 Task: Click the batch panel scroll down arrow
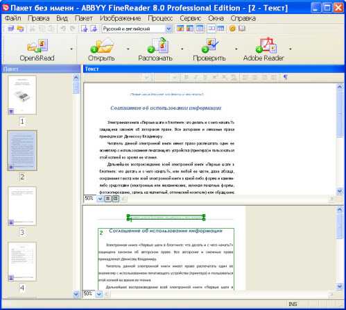pyautogui.click(x=76, y=294)
